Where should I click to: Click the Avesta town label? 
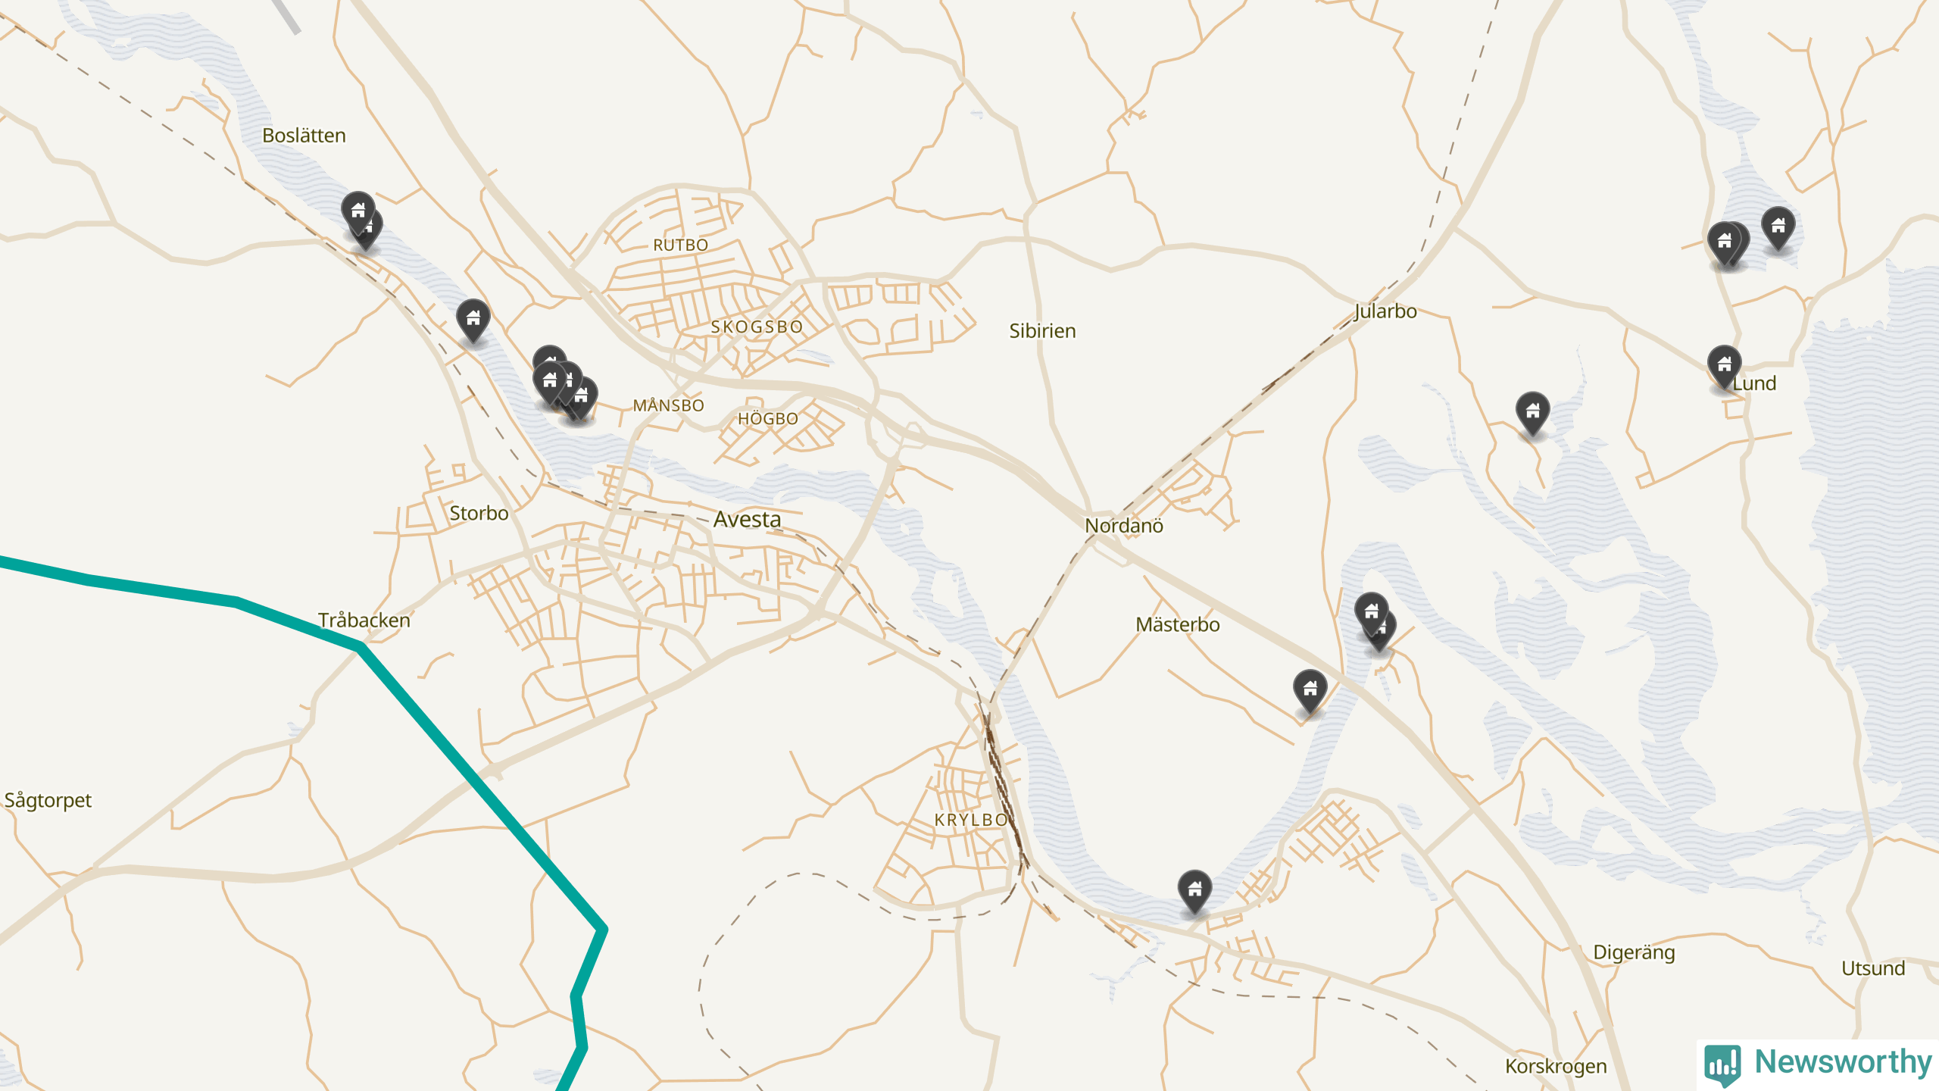pos(747,520)
